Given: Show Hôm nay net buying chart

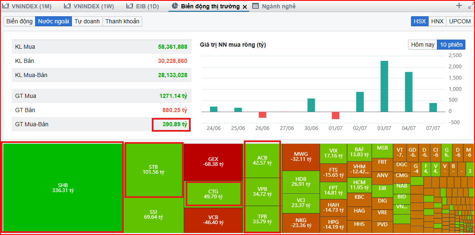Looking at the screenshot, I should [x=422, y=45].
